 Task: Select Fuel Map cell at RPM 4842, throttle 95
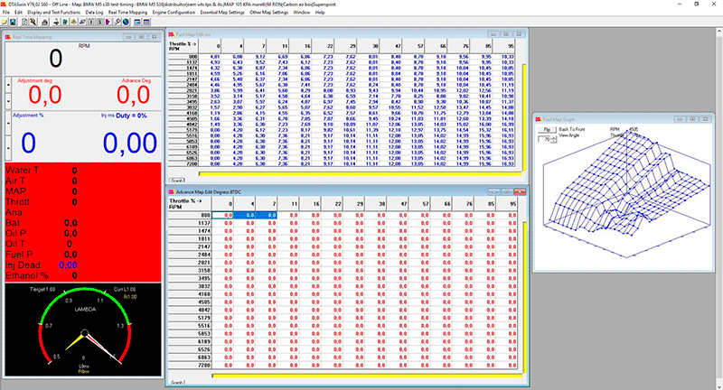click(504, 125)
